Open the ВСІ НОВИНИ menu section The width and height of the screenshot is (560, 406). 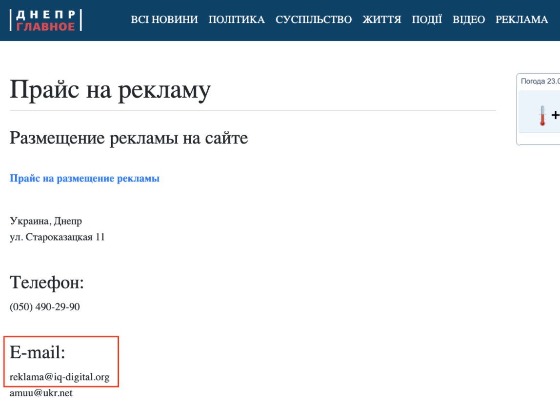coord(164,20)
